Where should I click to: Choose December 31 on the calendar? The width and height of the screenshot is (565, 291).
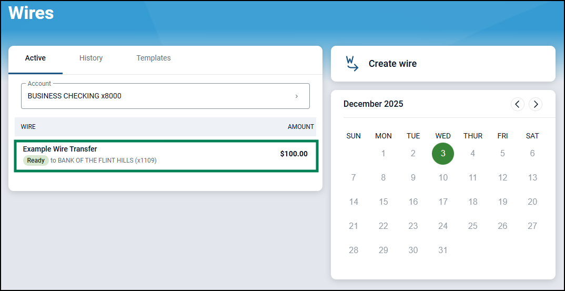(443, 250)
